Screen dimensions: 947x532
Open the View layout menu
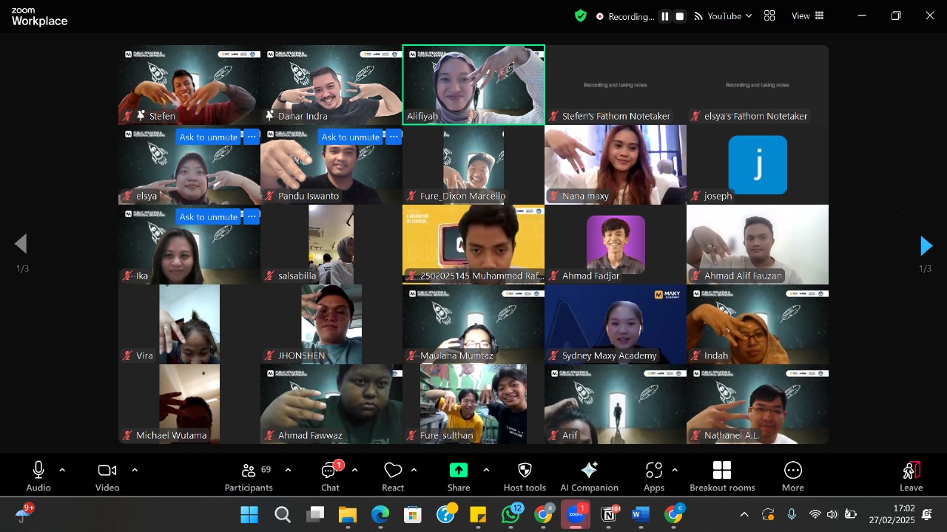click(807, 16)
